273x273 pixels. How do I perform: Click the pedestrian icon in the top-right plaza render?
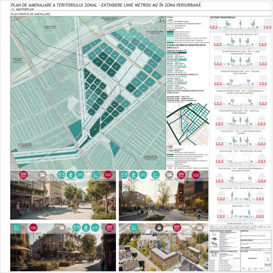click(x=134, y=175)
